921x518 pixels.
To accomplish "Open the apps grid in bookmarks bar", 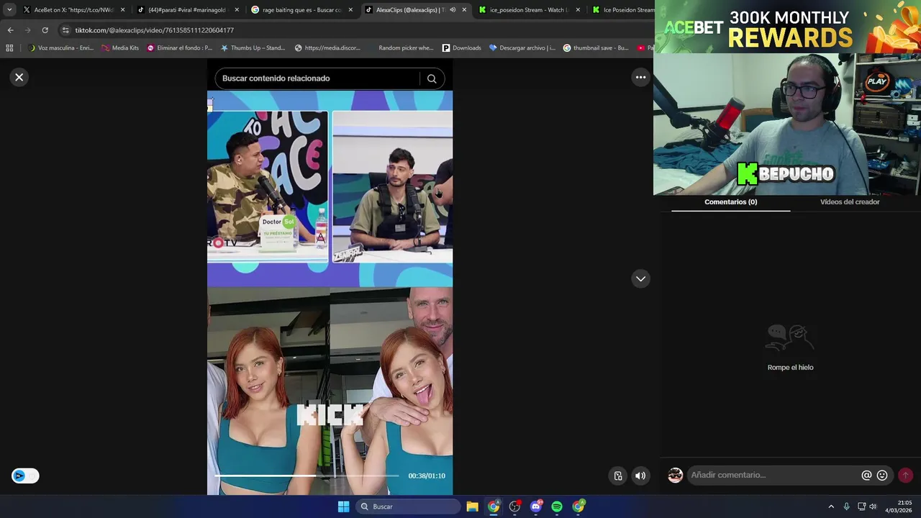I will point(9,48).
